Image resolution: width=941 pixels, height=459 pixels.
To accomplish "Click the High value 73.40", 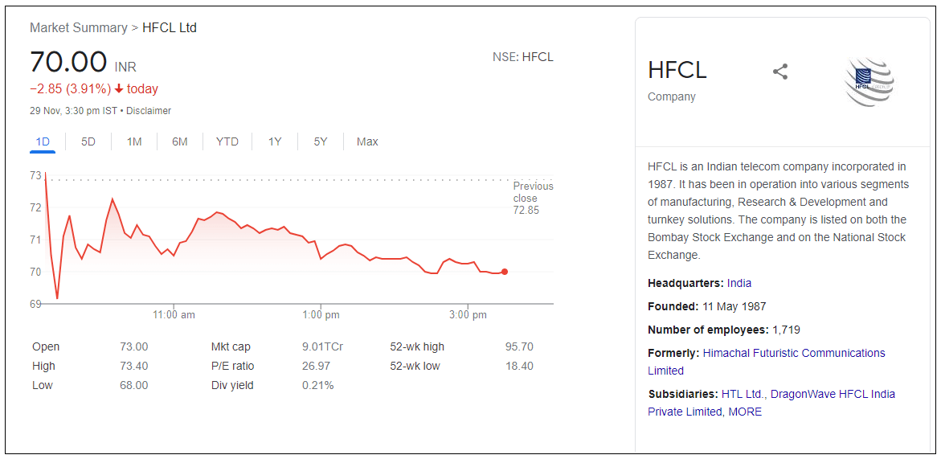I will point(134,366).
